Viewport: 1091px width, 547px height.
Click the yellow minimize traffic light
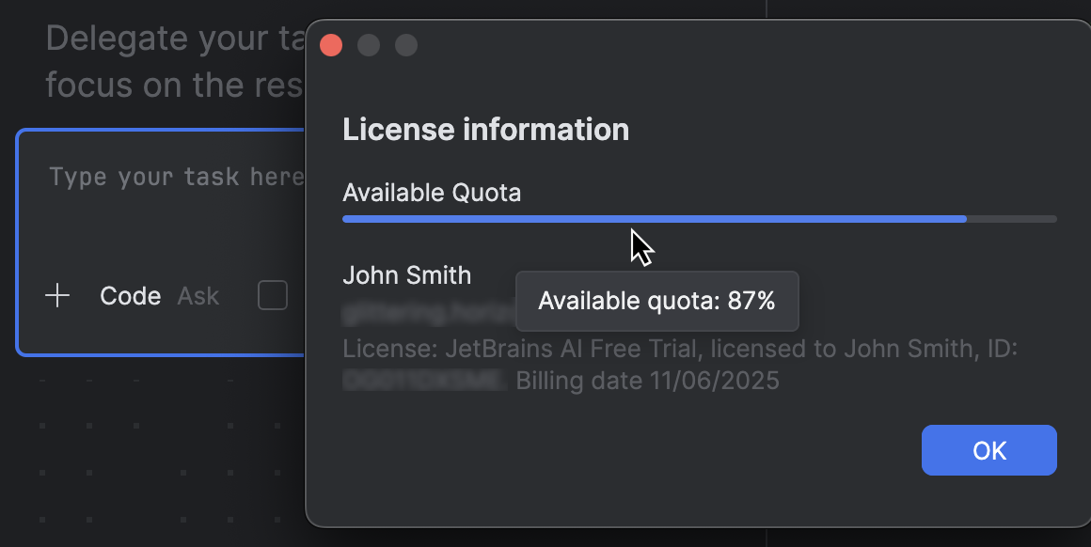[x=368, y=44]
